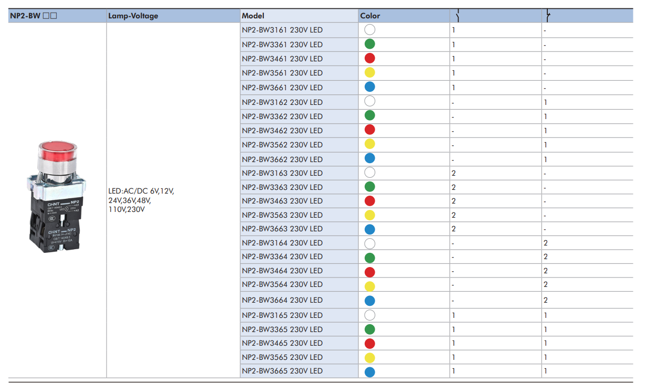
Task: Click model text NP2-BW3565 230V LED
Action: pyautogui.click(x=282, y=357)
